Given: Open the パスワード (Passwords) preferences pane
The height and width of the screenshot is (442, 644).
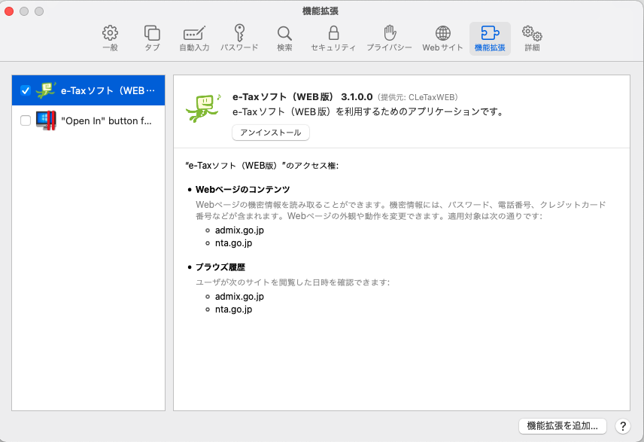Looking at the screenshot, I should point(239,38).
